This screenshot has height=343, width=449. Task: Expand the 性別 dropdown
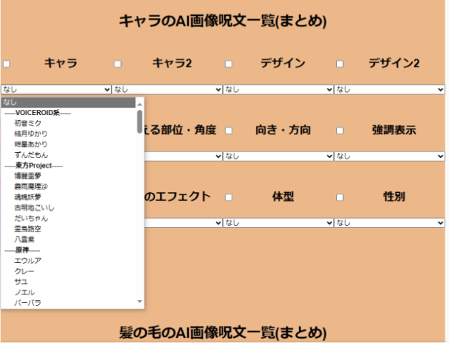[390, 223]
